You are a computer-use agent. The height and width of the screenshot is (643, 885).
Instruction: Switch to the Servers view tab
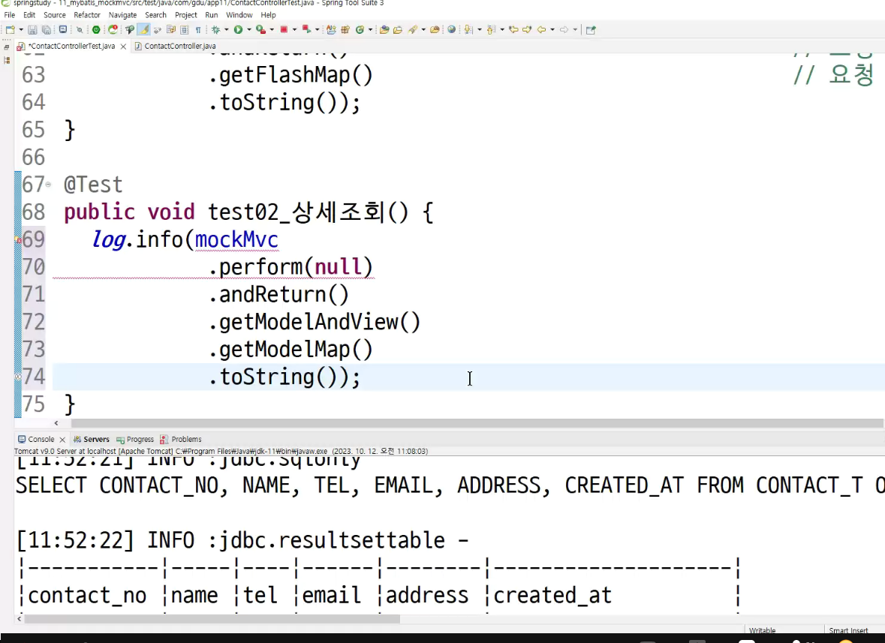pos(92,440)
